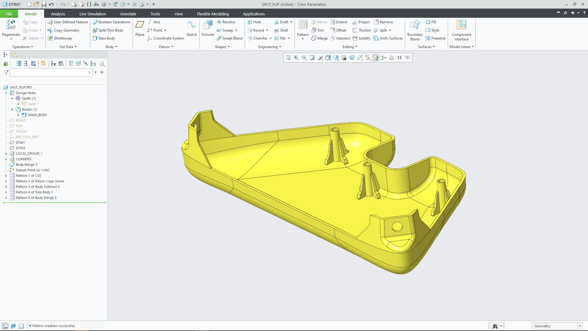Toggle the annotation display eye icon

(376, 58)
